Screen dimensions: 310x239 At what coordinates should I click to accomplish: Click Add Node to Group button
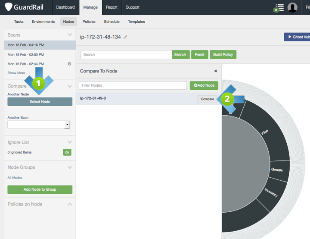[x=40, y=189]
